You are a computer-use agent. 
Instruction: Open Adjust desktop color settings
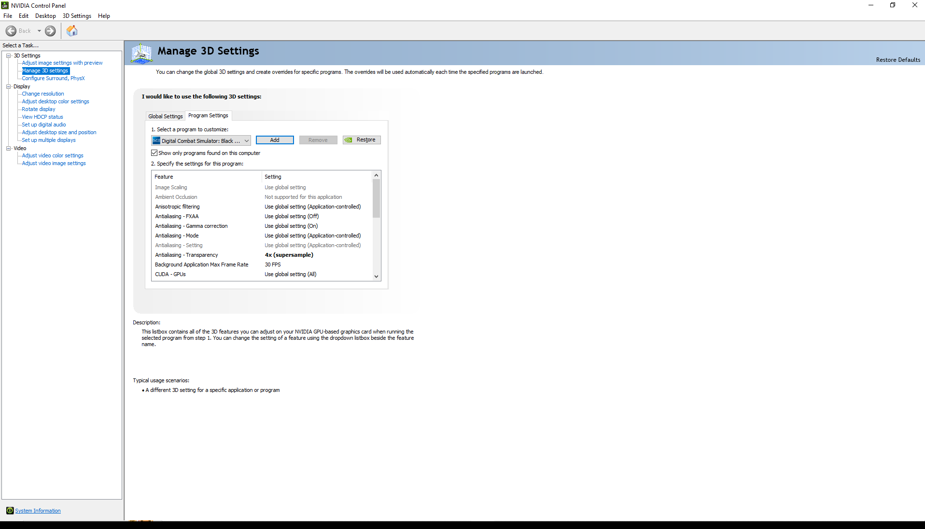pos(56,101)
